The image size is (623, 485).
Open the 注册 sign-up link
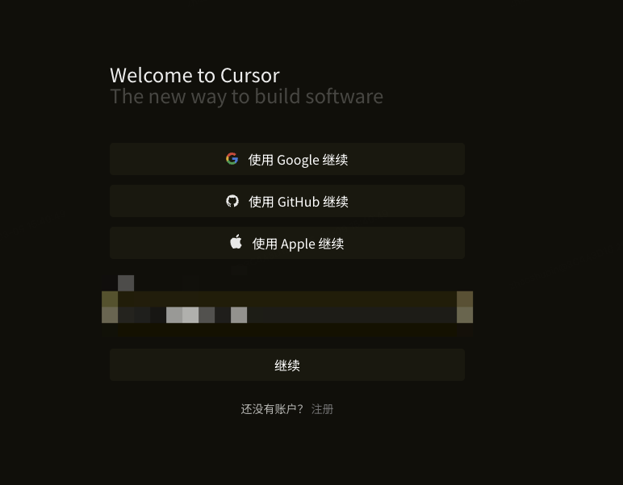click(x=322, y=409)
